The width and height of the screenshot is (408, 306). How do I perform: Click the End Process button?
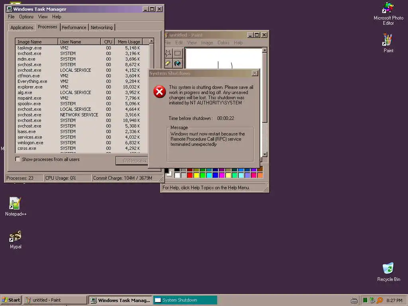(132, 161)
